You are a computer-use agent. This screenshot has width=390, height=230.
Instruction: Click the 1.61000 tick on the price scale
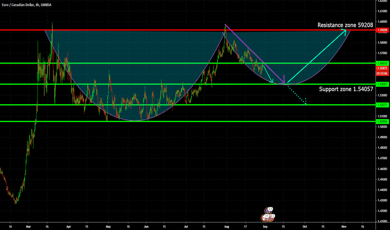pos(382,11)
